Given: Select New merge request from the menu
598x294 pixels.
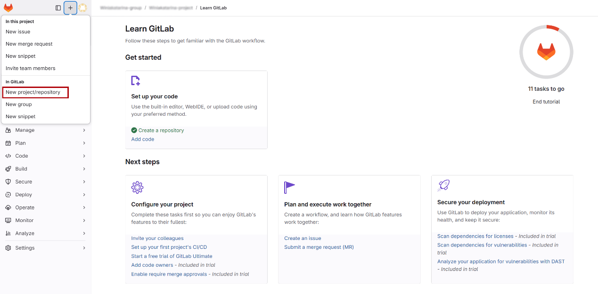Looking at the screenshot, I should click(x=46, y=44).
